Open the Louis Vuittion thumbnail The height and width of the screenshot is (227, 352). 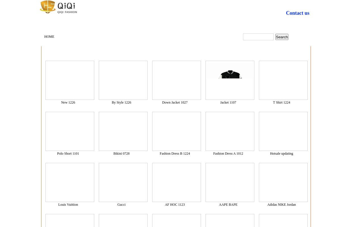coord(70,182)
